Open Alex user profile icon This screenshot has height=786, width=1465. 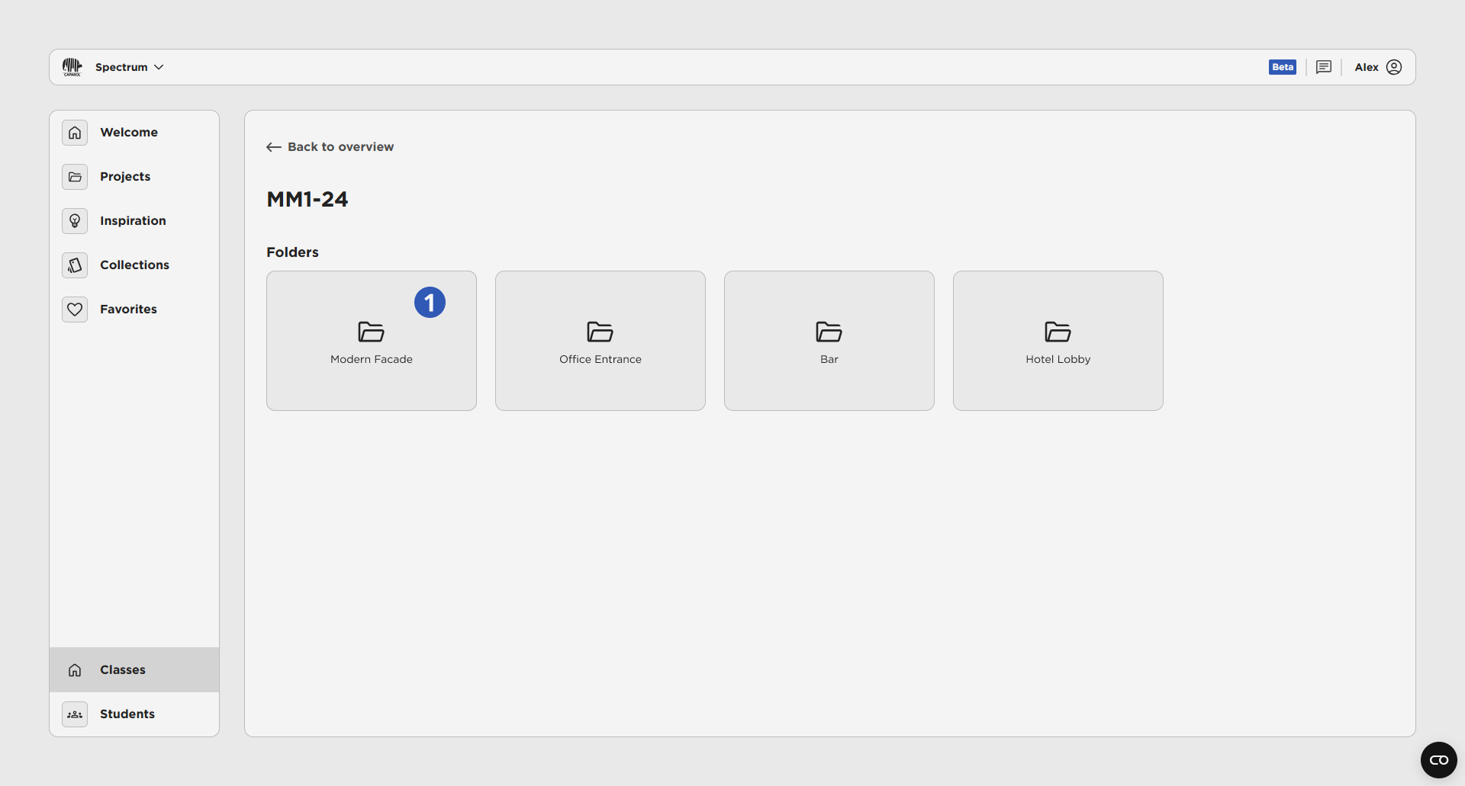pyautogui.click(x=1394, y=67)
